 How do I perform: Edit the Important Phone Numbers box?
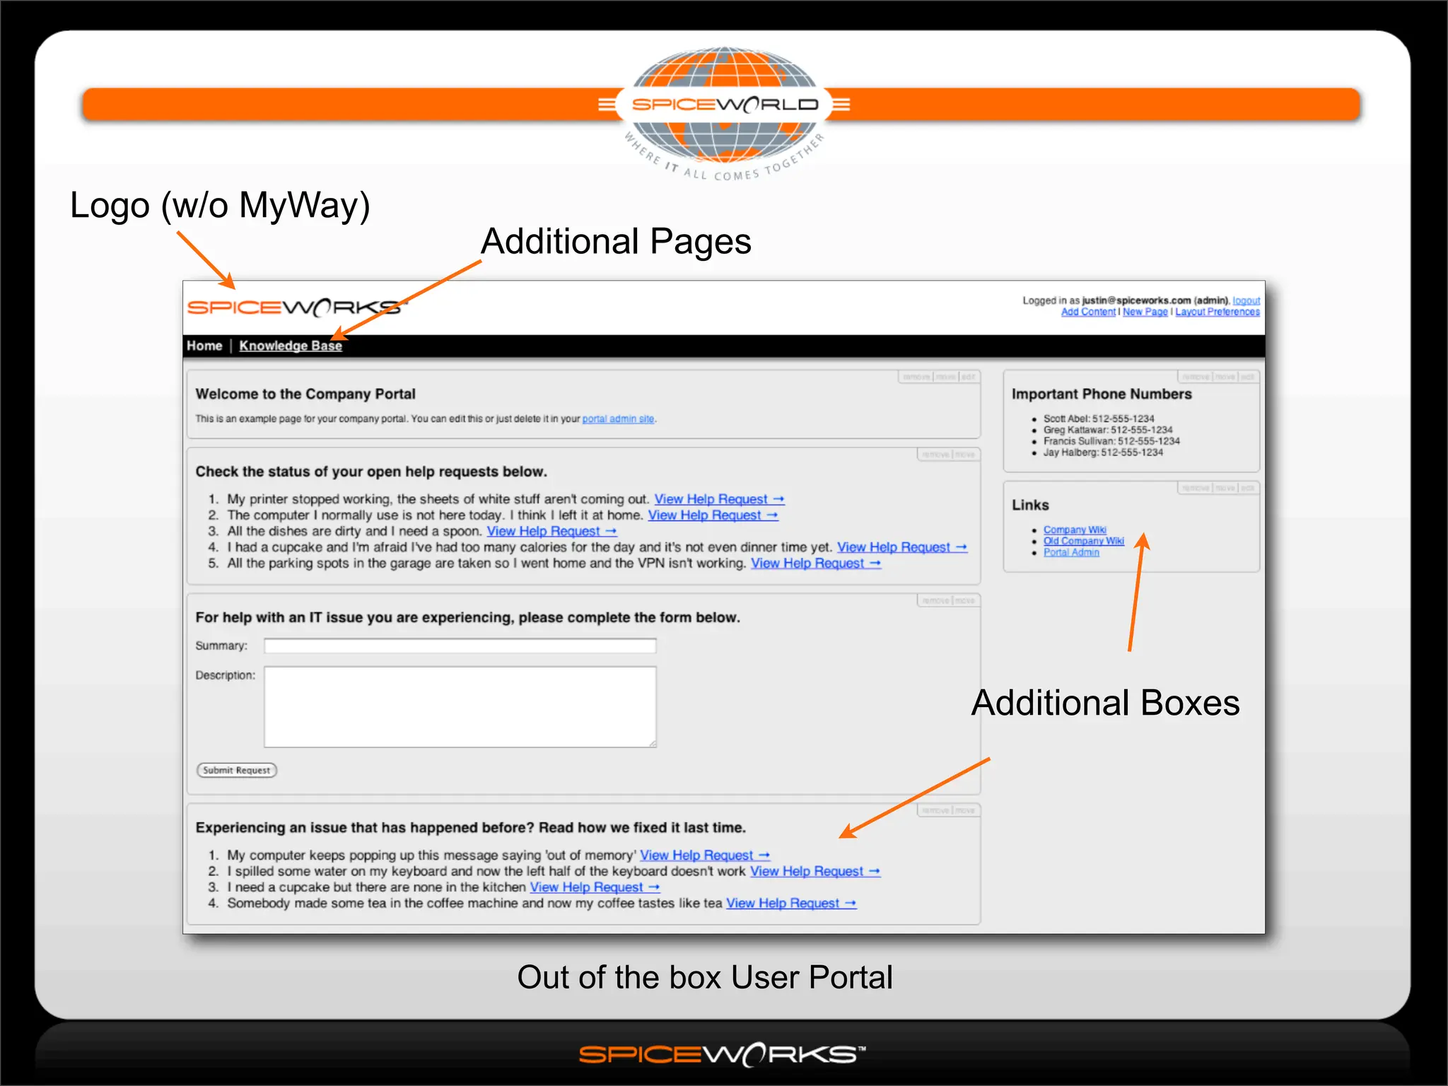(x=1248, y=377)
